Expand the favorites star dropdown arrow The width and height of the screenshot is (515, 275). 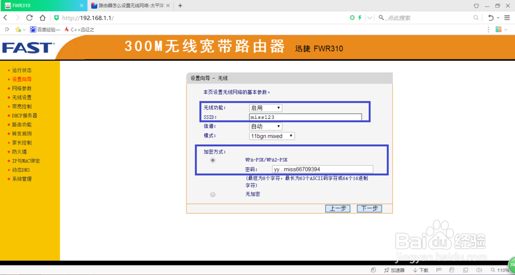[24, 30]
